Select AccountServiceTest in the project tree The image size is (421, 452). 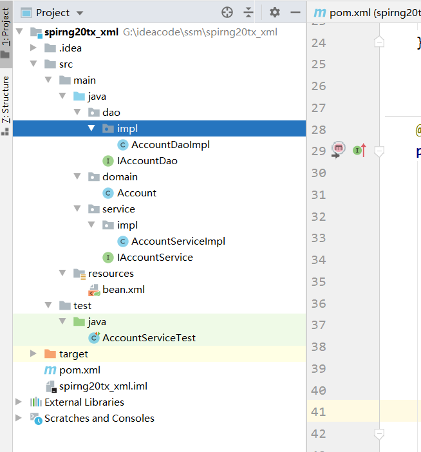(x=149, y=338)
